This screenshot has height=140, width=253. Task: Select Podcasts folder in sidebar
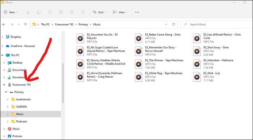21,121
